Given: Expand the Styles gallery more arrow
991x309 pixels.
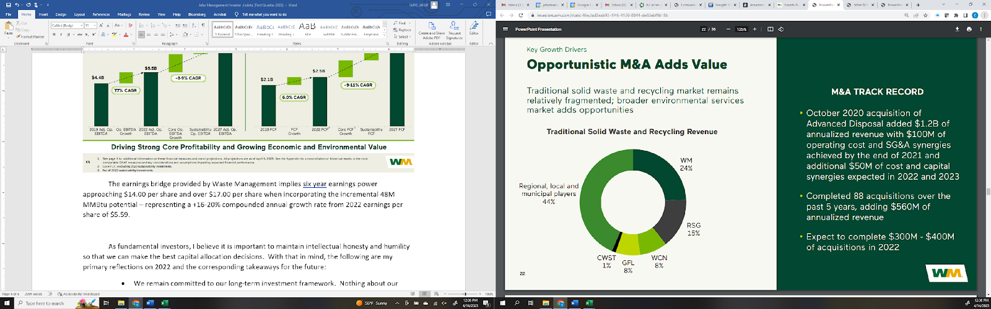Looking at the screenshot, I should (x=385, y=35).
